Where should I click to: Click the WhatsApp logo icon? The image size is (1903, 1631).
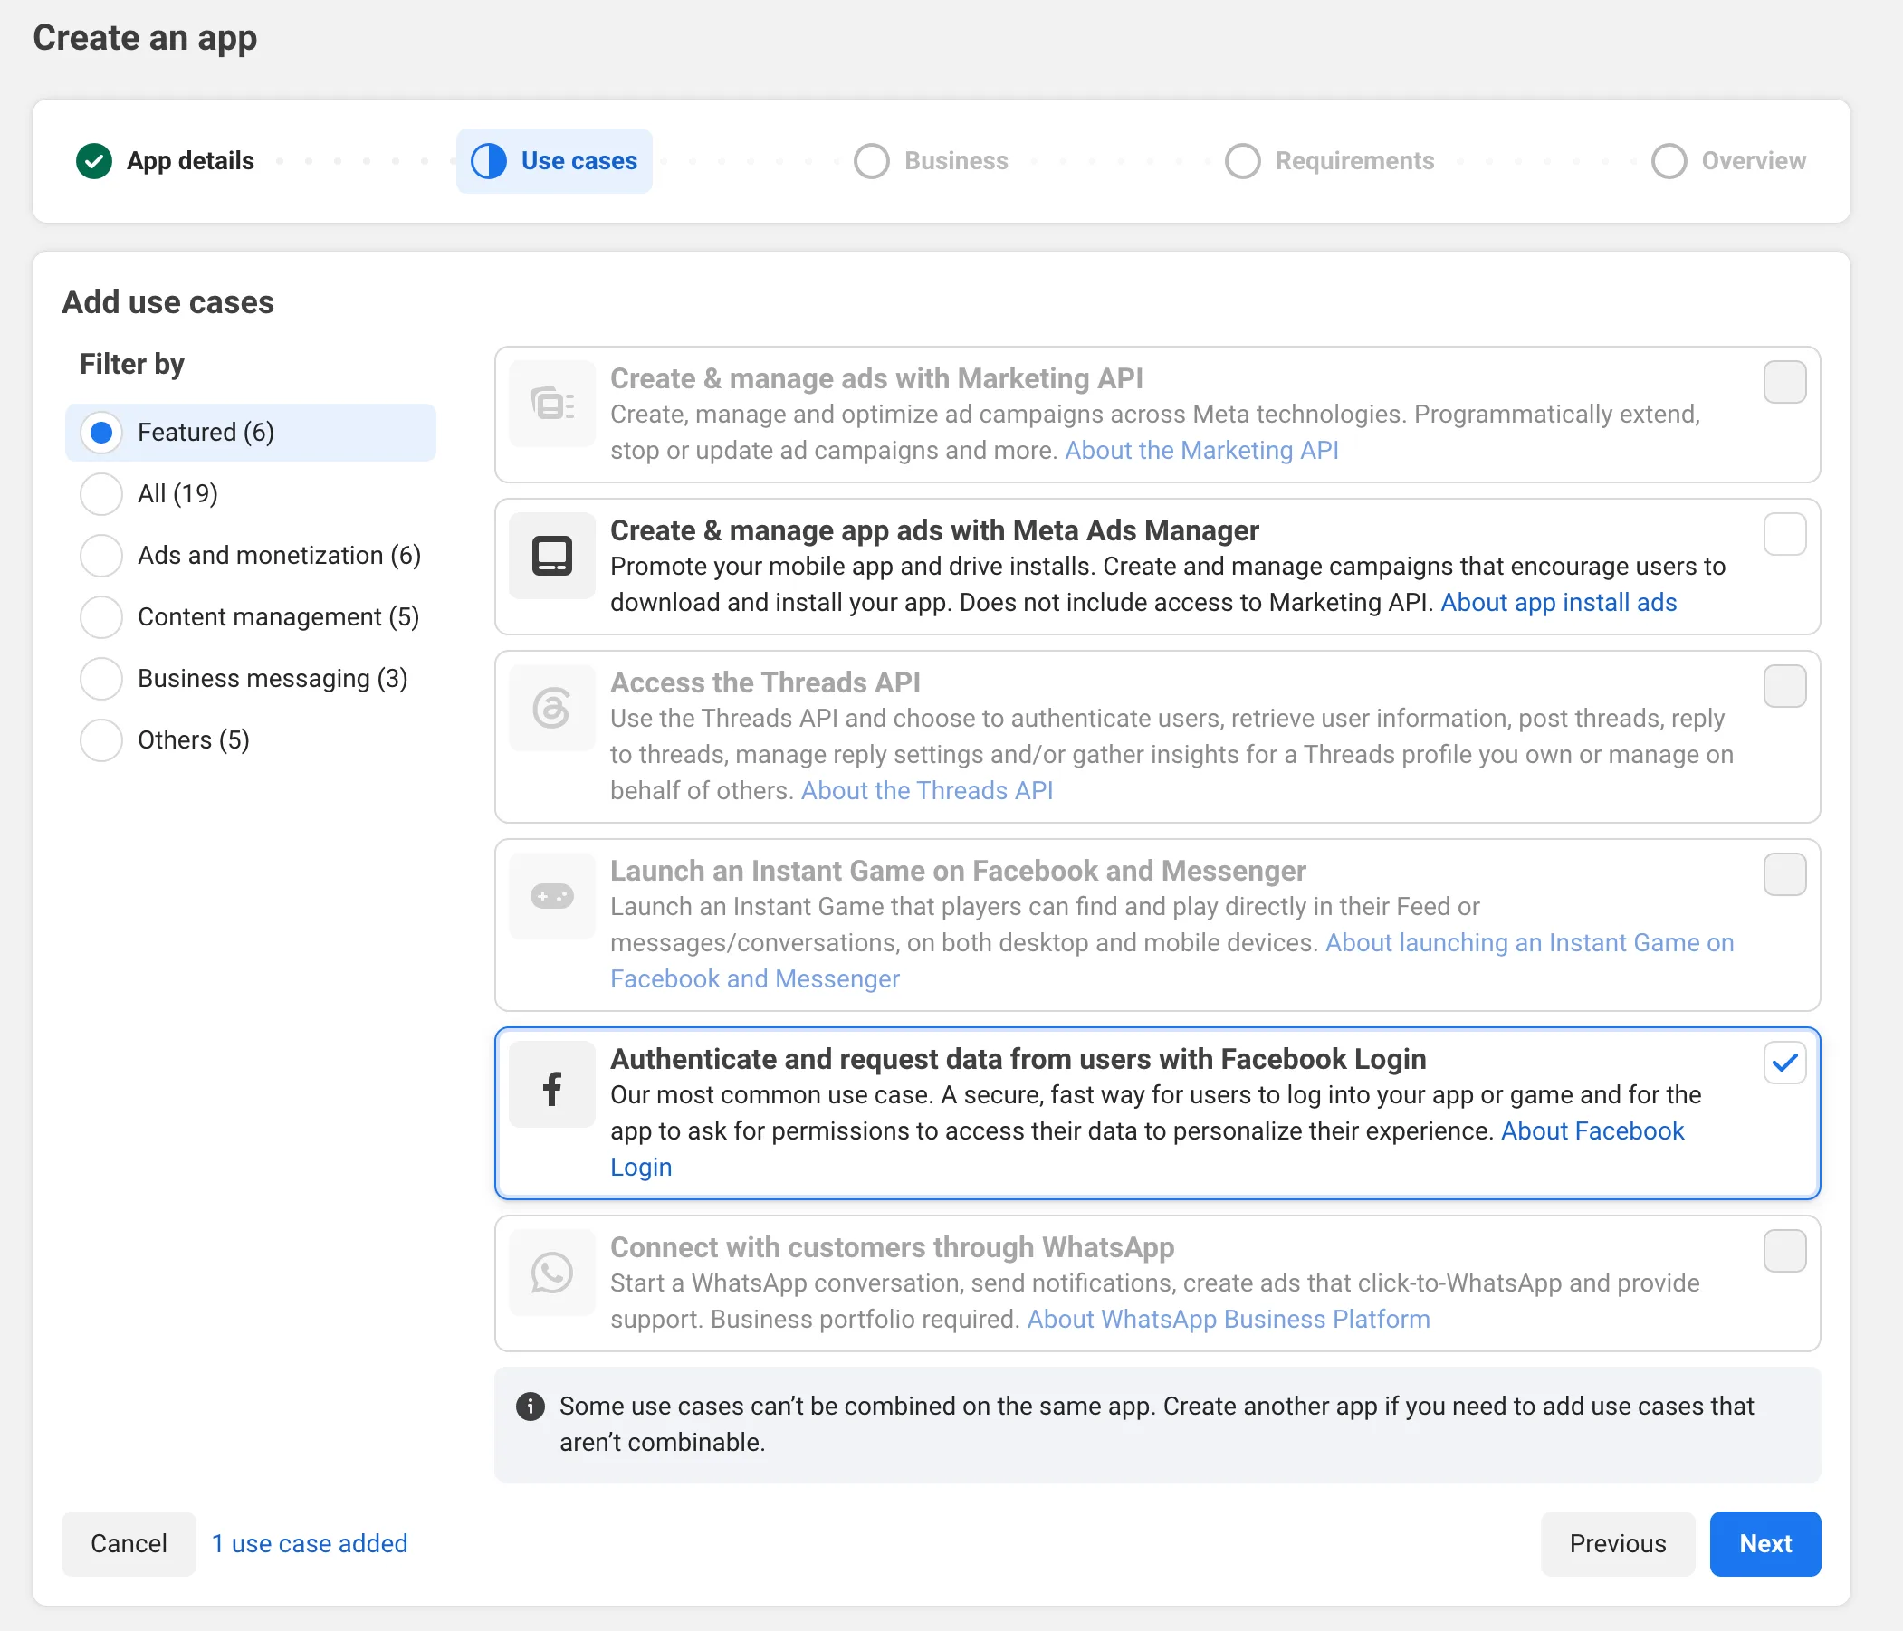(552, 1273)
